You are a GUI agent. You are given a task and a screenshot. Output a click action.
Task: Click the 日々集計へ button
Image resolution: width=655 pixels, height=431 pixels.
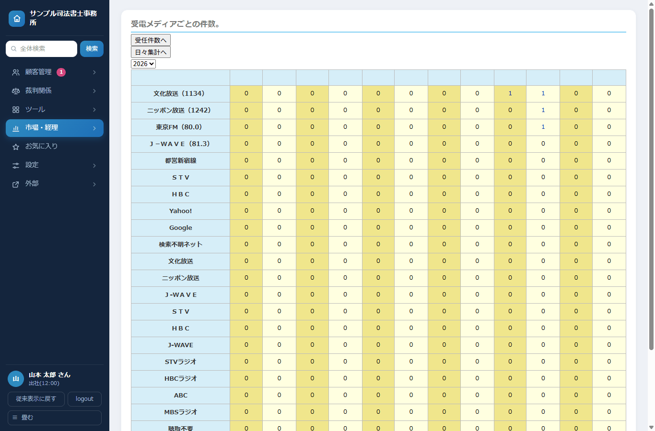tap(151, 52)
